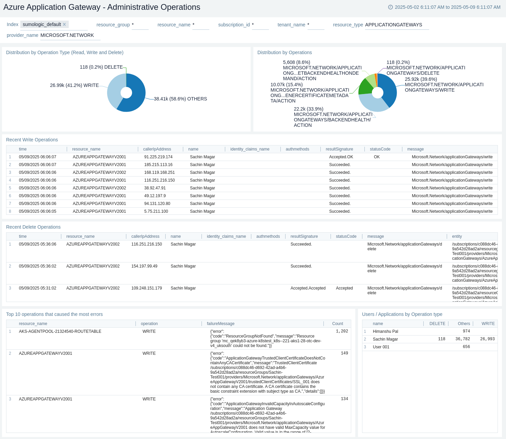
Task: Edit the resource_group filter field
Action: click(140, 25)
